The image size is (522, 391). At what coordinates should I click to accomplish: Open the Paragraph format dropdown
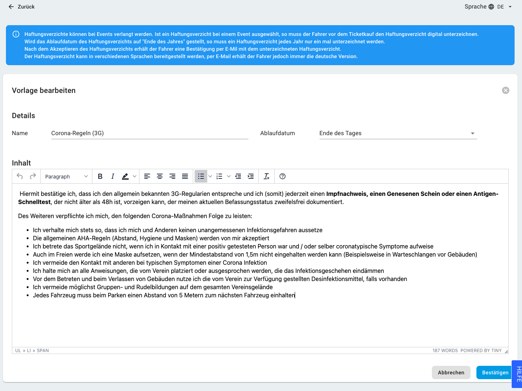coord(66,176)
